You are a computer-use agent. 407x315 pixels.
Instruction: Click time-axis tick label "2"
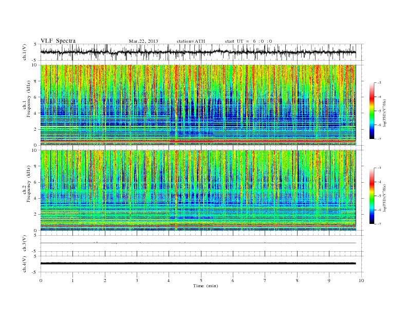(x=105, y=281)
